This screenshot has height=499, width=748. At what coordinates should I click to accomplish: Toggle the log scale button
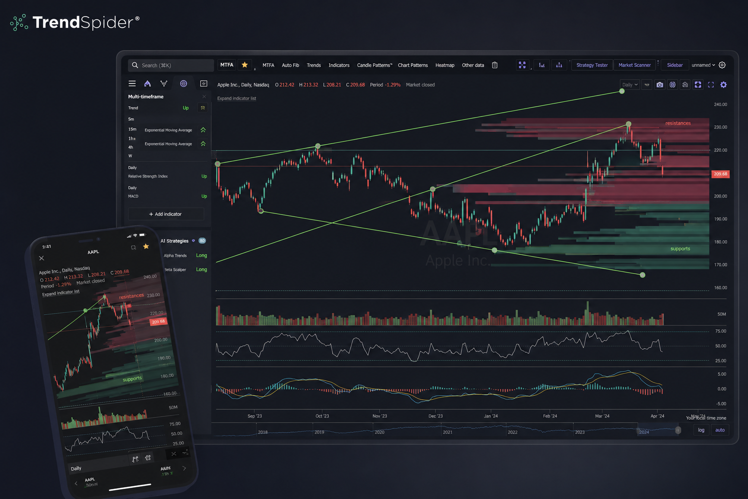point(701,430)
